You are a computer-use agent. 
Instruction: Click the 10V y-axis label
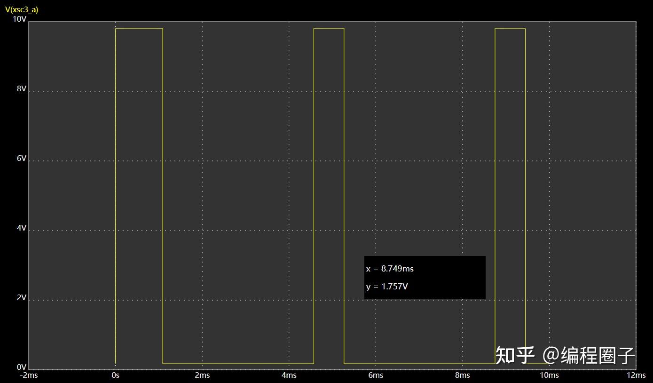[x=19, y=19]
